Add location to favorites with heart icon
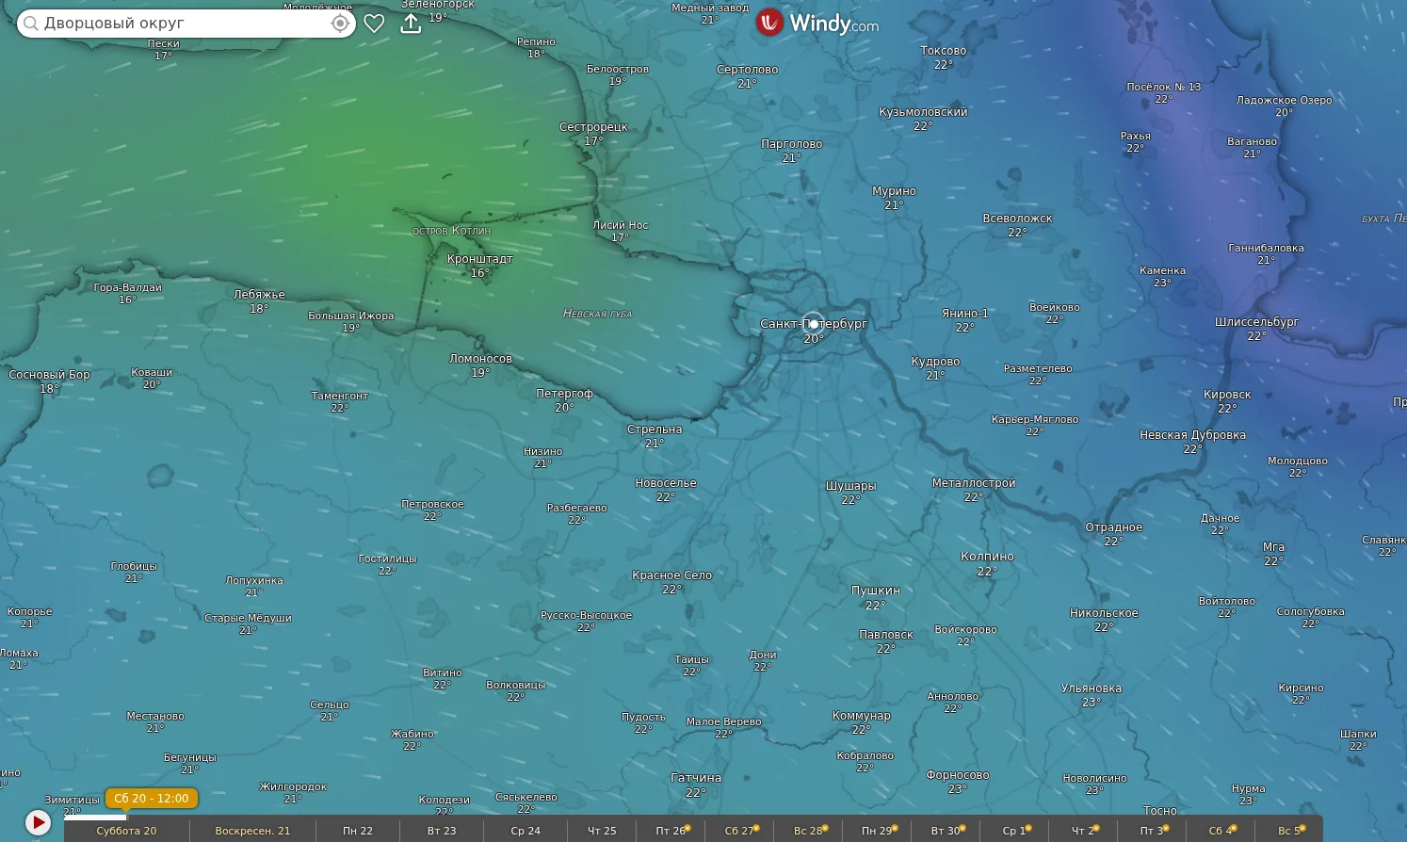Screen dimensions: 1407x842 point(374,24)
